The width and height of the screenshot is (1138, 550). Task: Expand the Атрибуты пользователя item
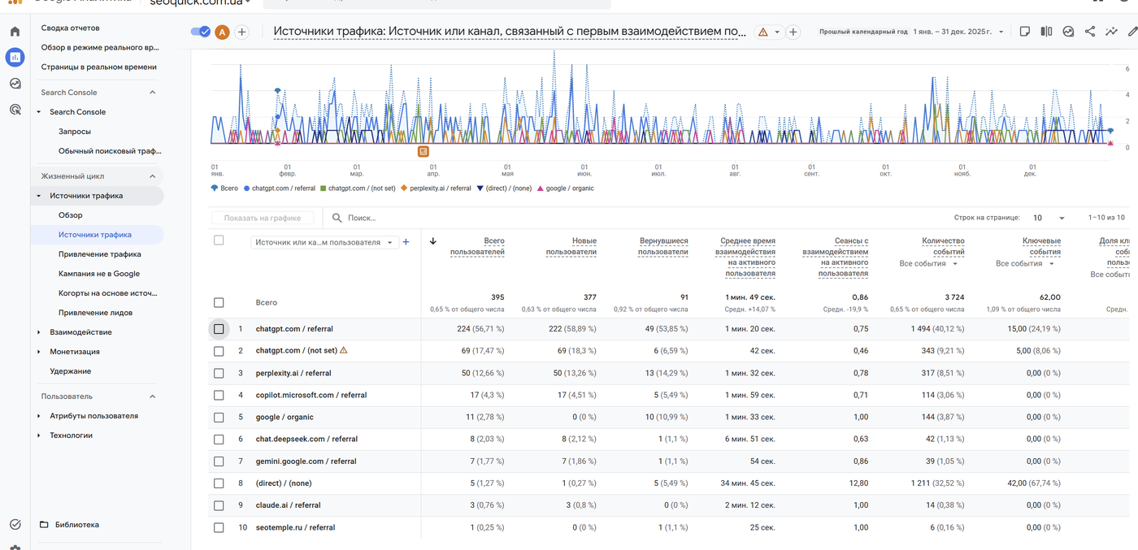click(x=39, y=416)
